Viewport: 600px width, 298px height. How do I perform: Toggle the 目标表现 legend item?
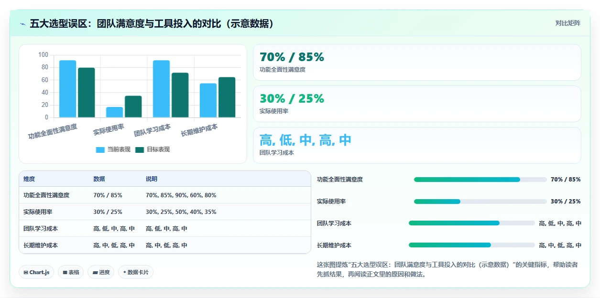coord(153,149)
